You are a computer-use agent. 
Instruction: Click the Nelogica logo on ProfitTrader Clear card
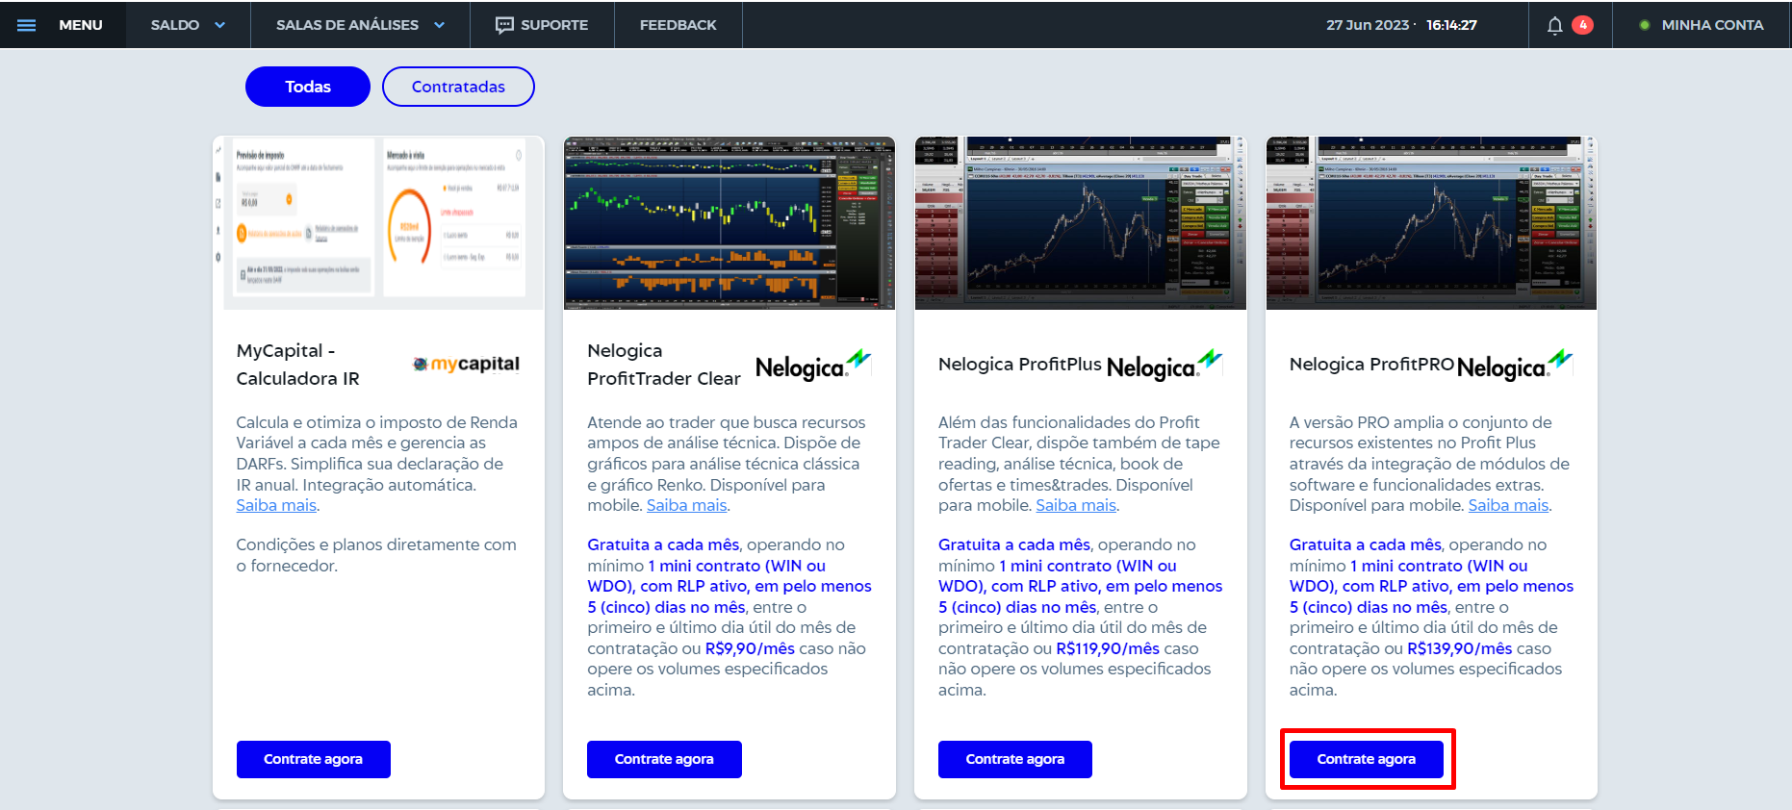click(x=813, y=365)
